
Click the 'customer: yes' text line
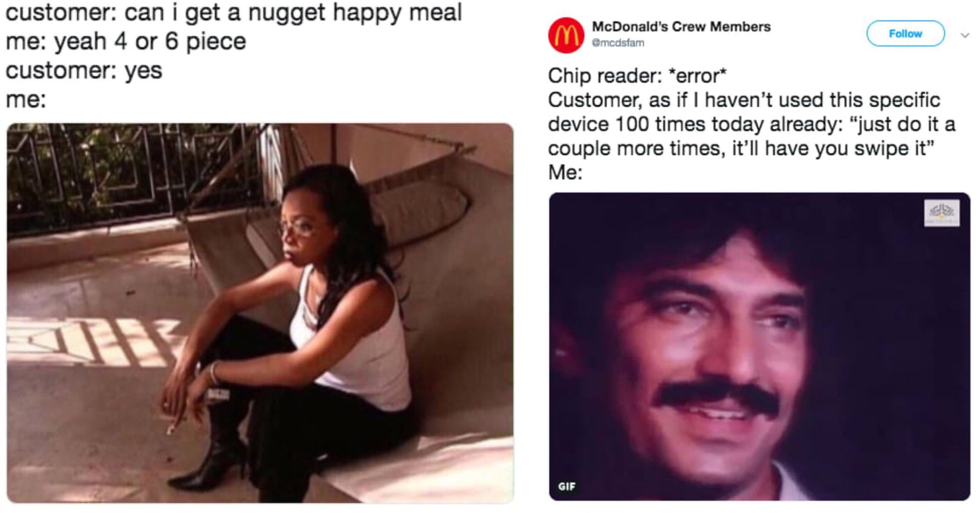(x=84, y=71)
